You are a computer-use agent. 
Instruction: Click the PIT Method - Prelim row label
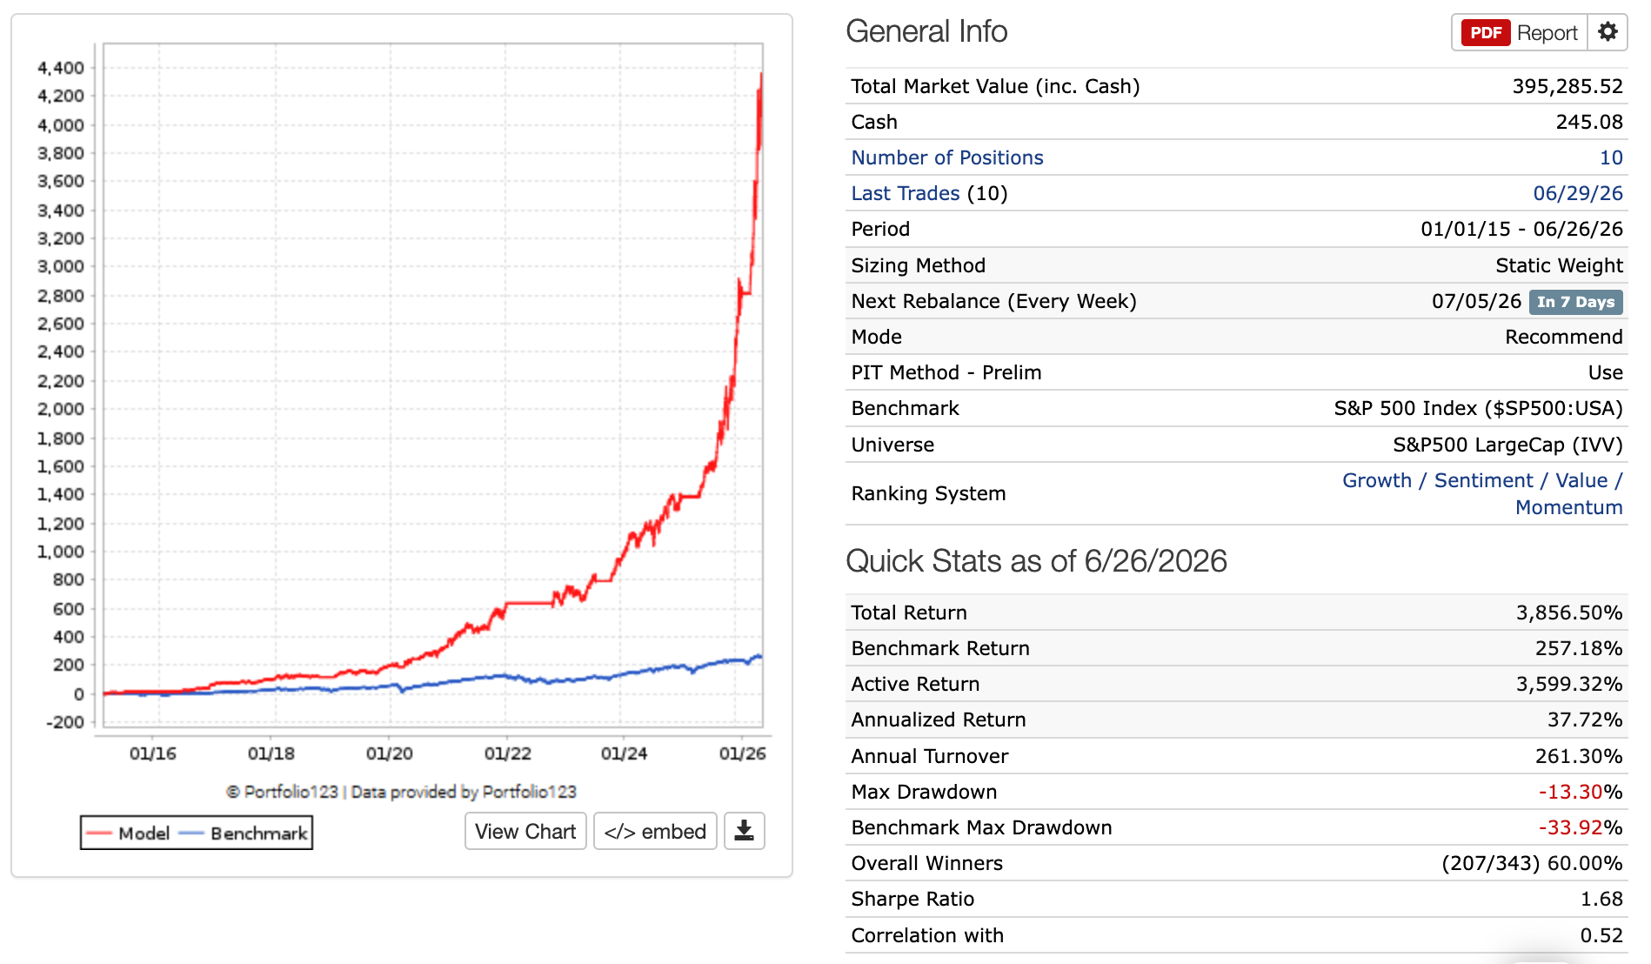[946, 372]
